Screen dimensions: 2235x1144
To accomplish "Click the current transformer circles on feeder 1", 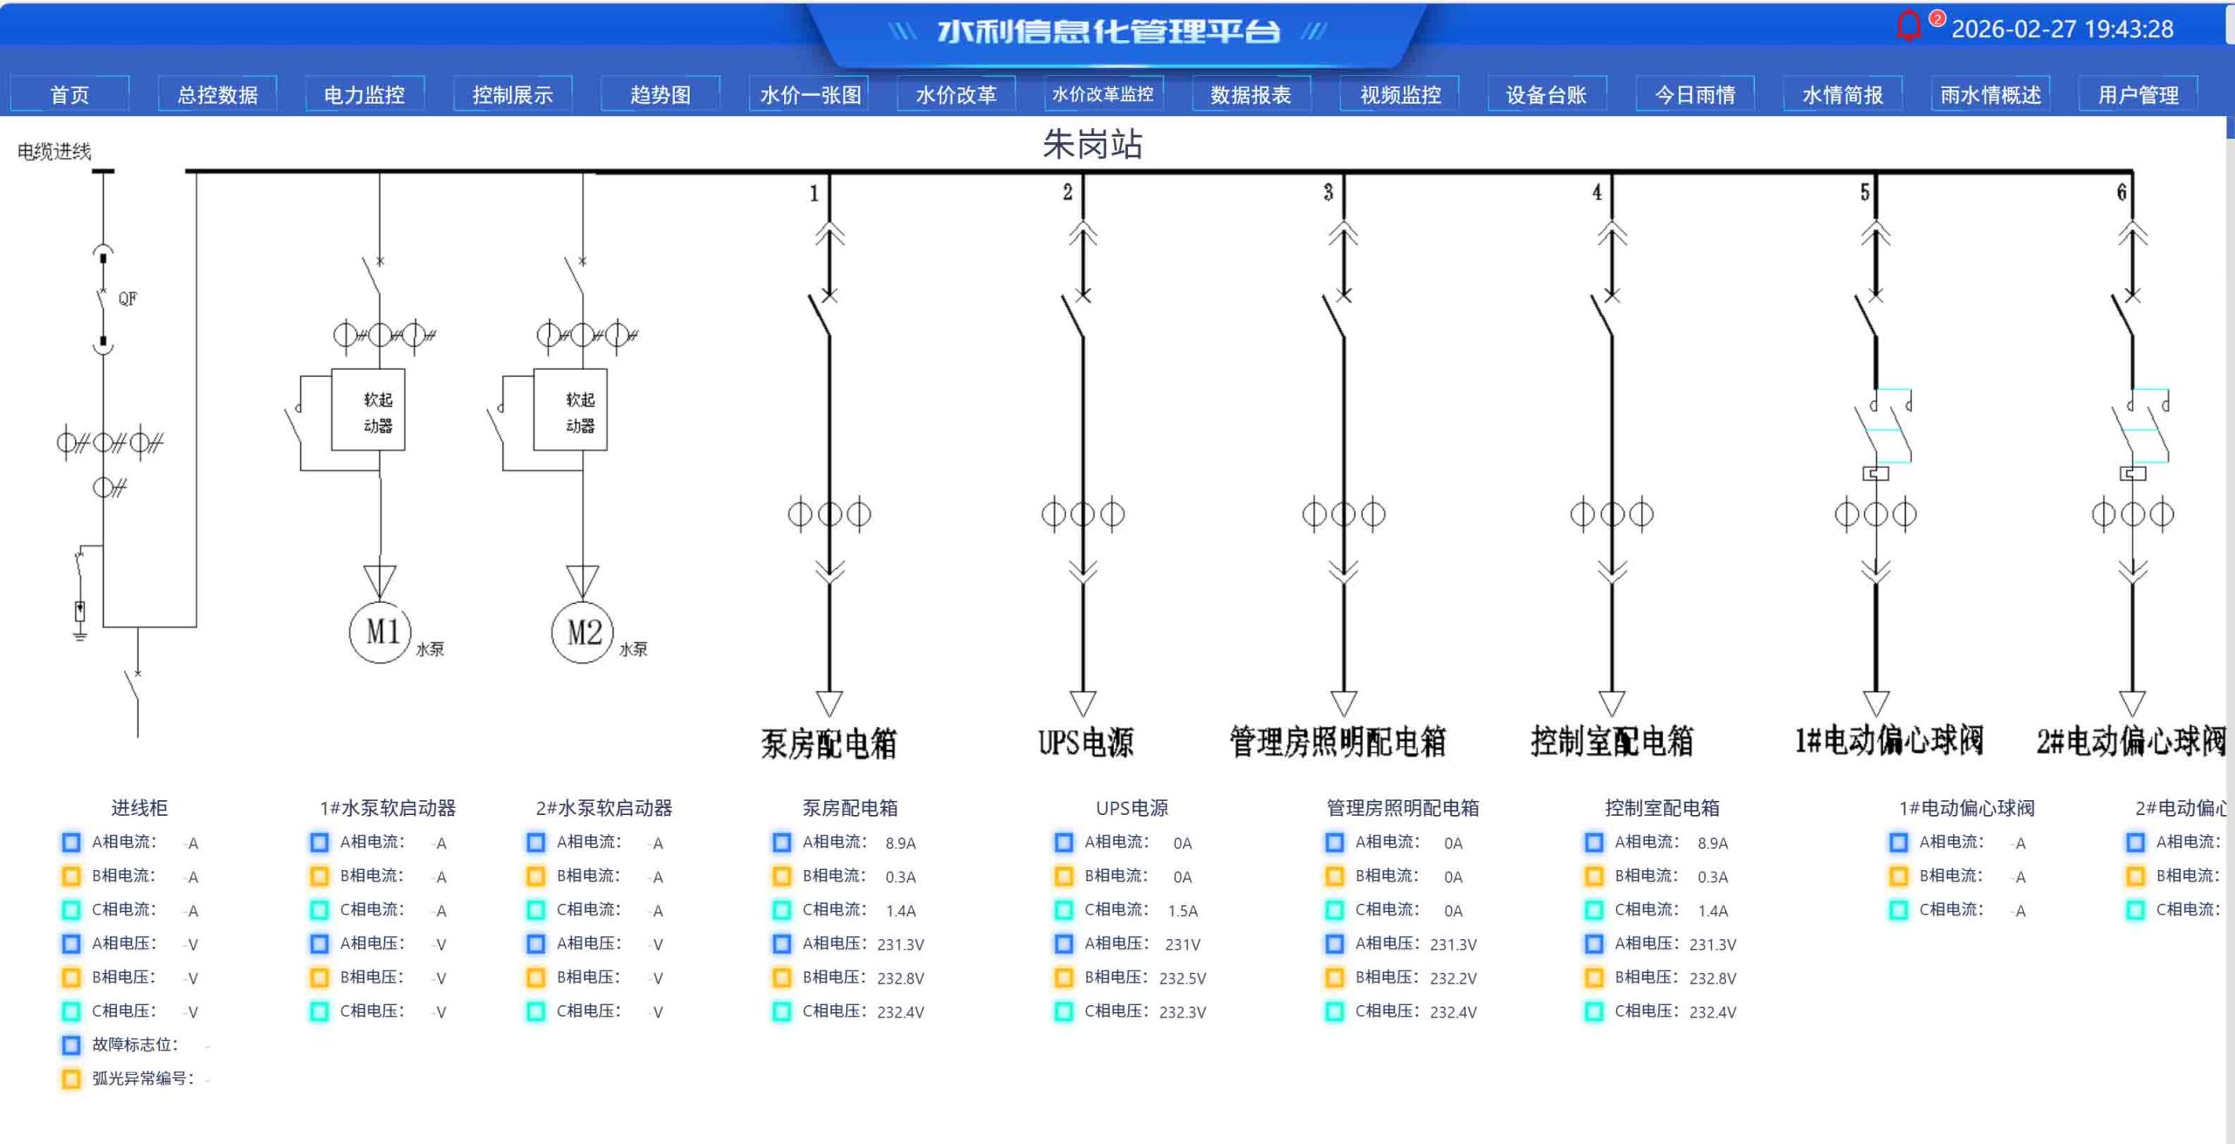I will click(x=829, y=514).
